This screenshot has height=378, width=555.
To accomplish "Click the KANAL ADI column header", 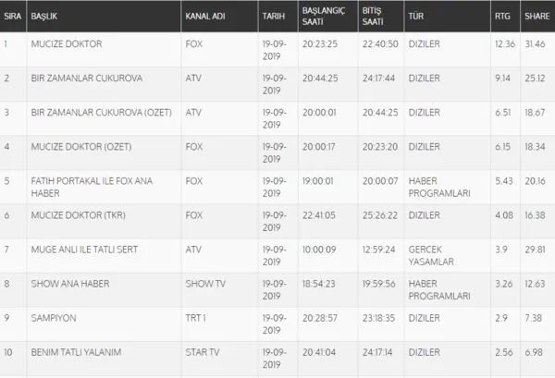I will tap(206, 16).
